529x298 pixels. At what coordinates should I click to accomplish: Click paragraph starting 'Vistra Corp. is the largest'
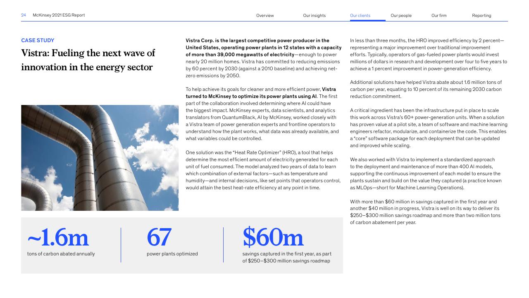pyautogui.click(x=263, y=58)
